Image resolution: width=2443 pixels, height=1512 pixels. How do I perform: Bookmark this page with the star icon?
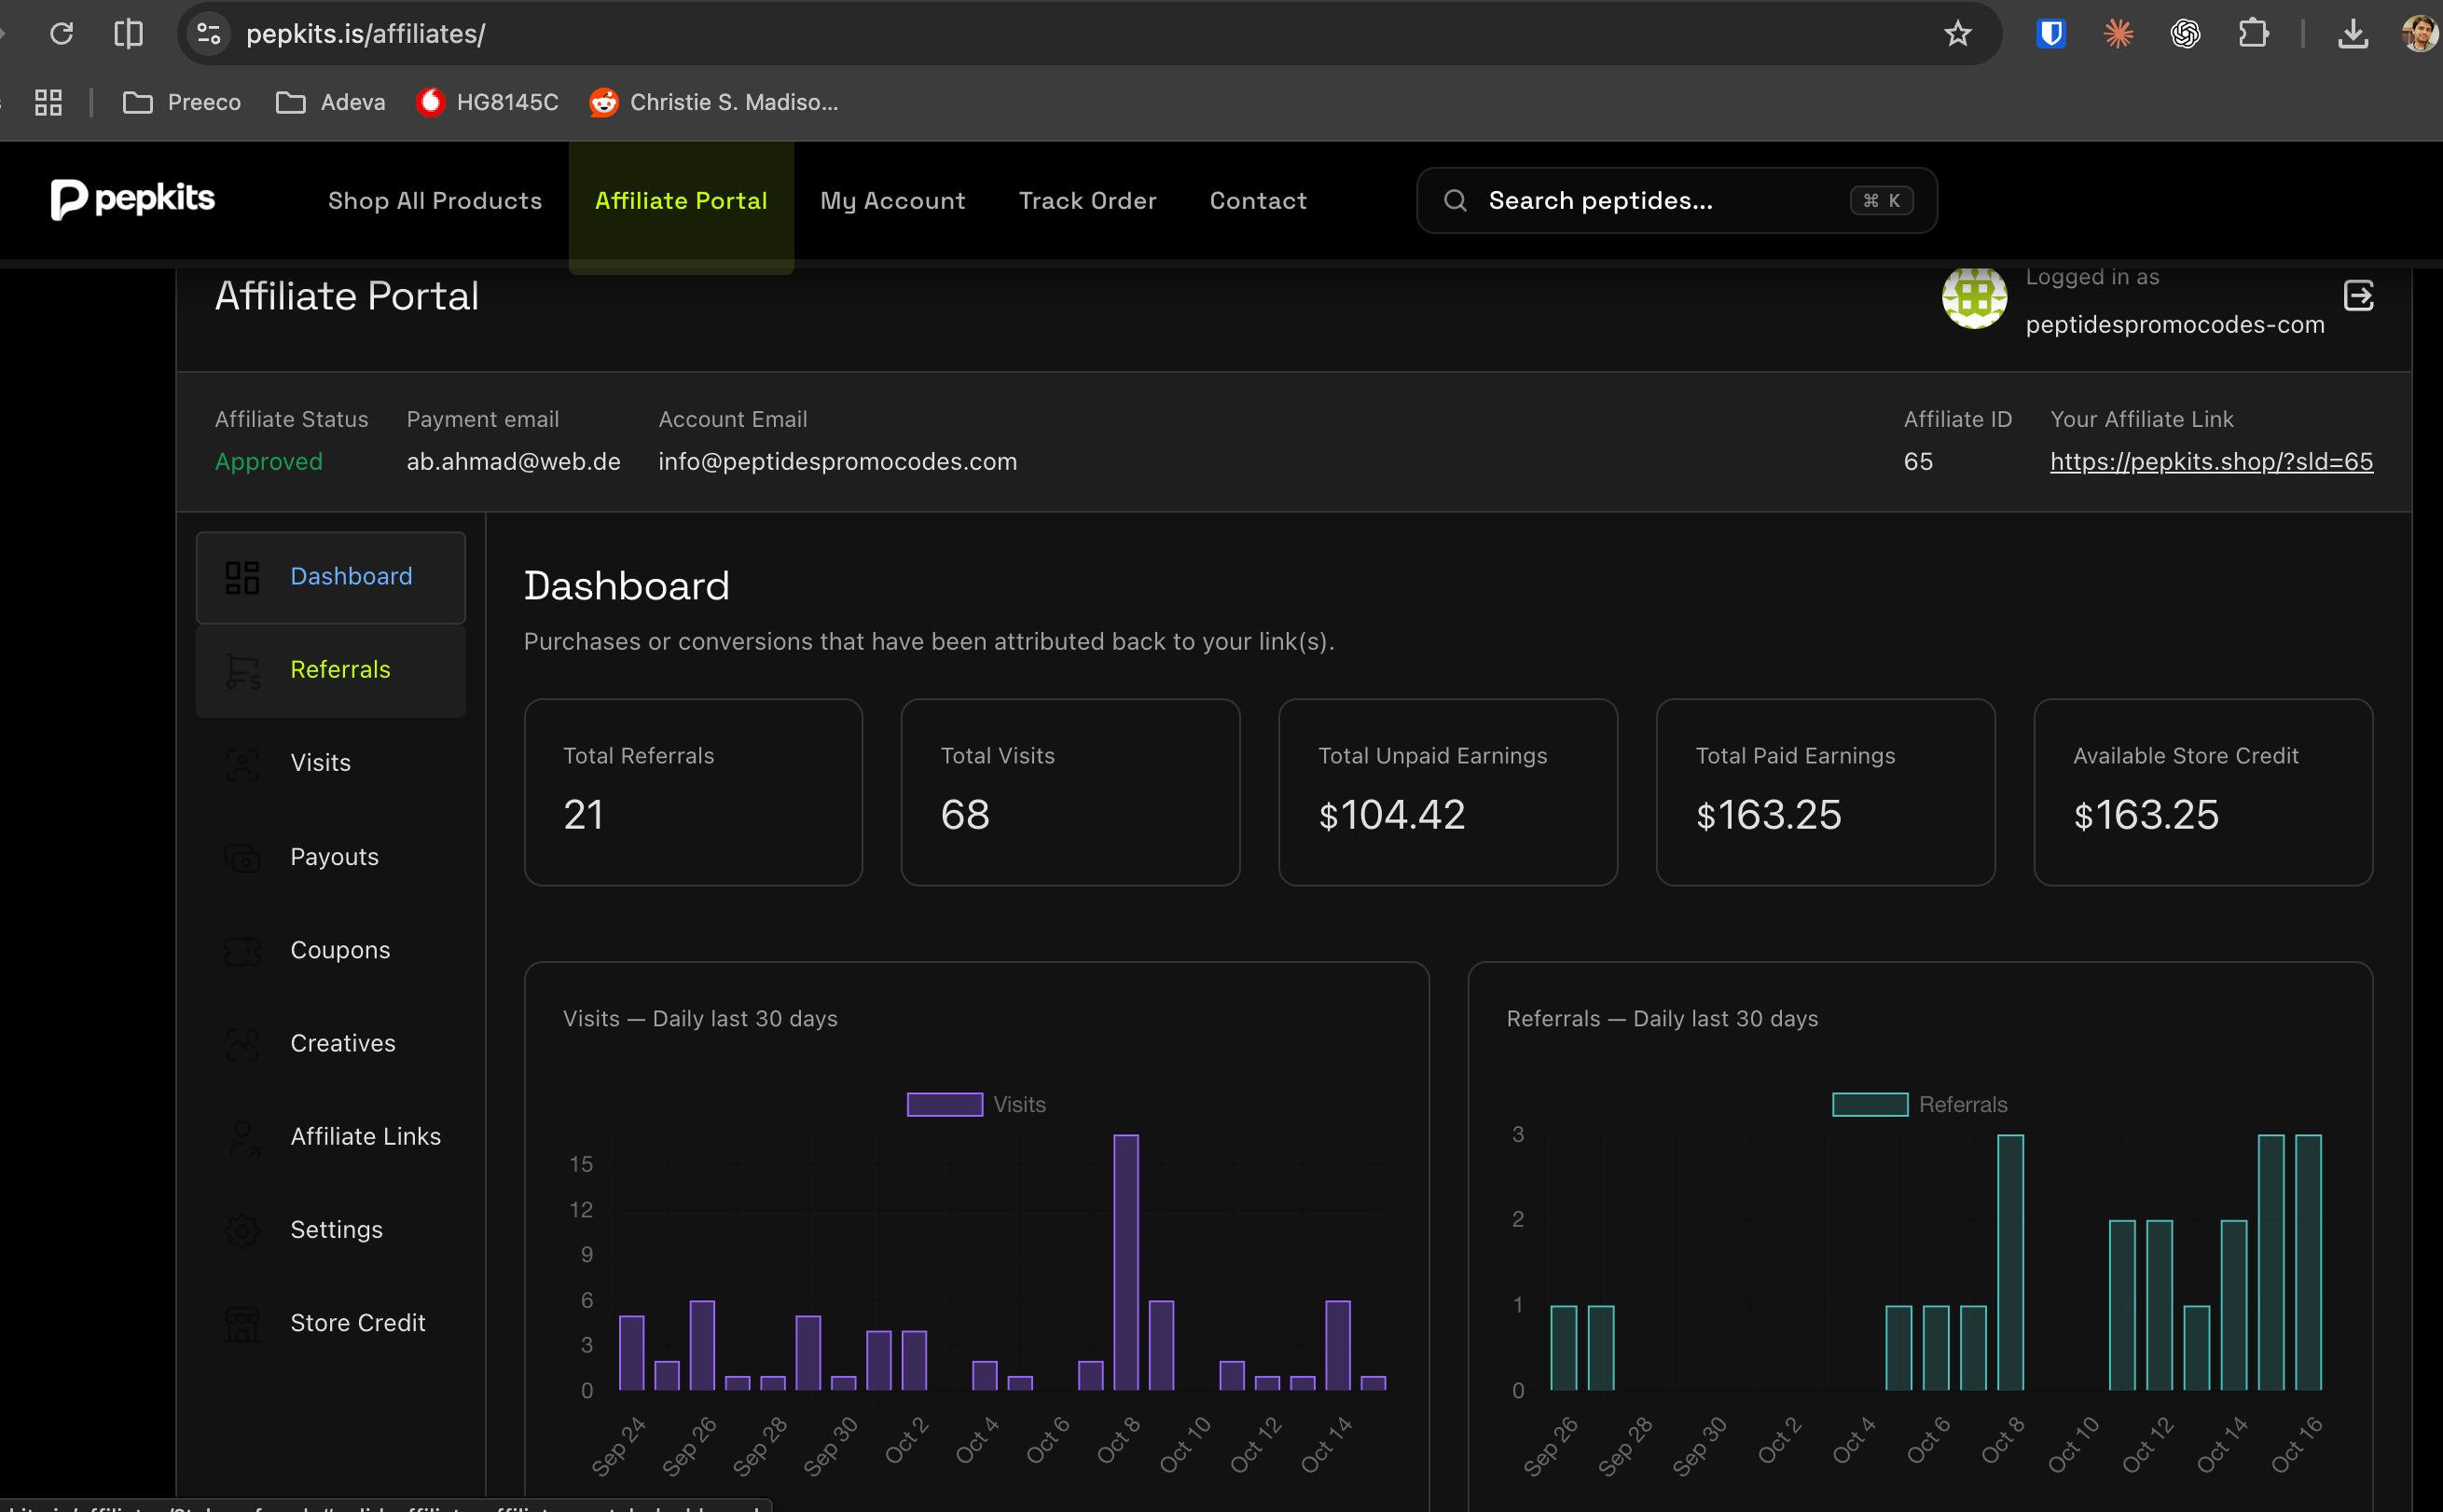click(x=1957, y=34)
